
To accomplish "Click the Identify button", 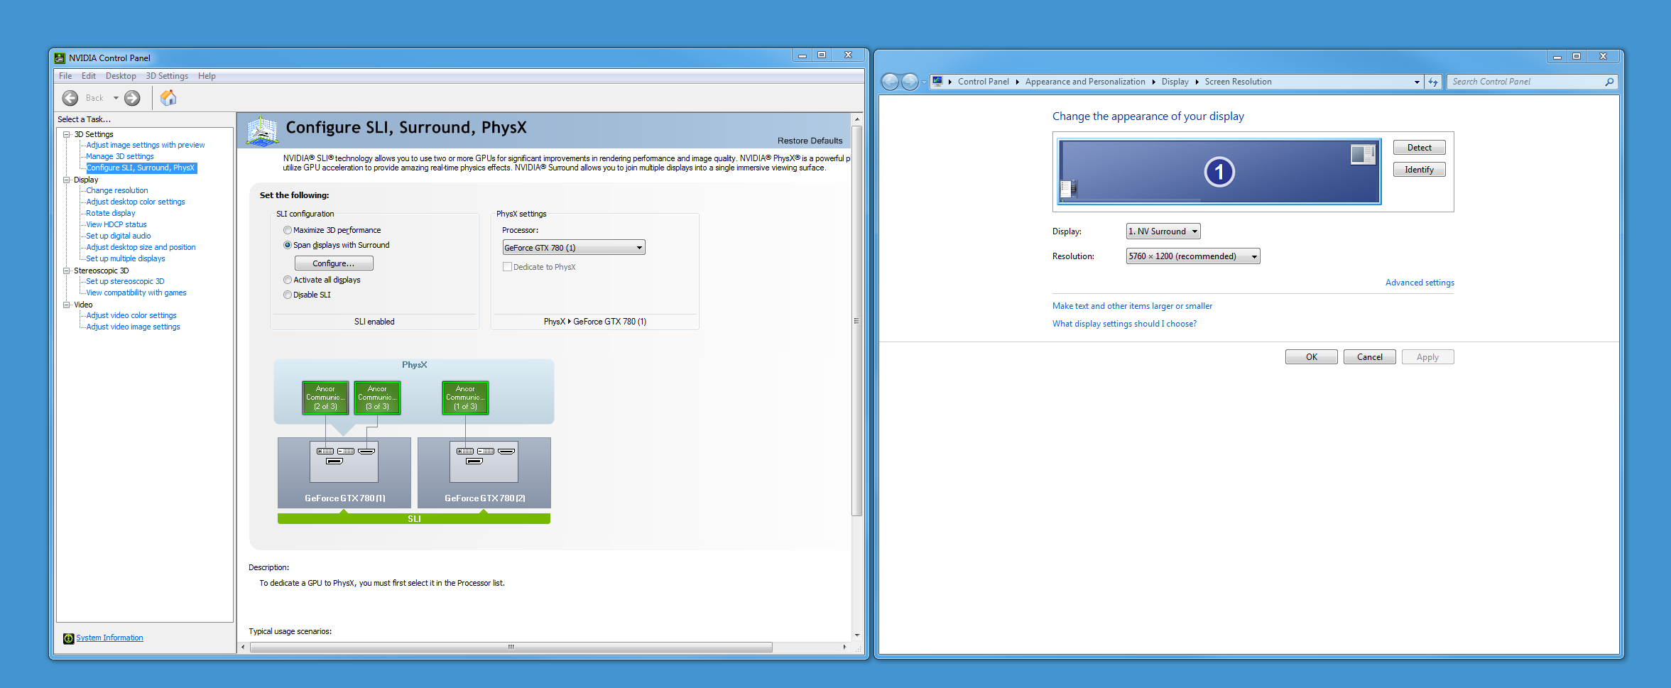I will (x=1419, y=170).
